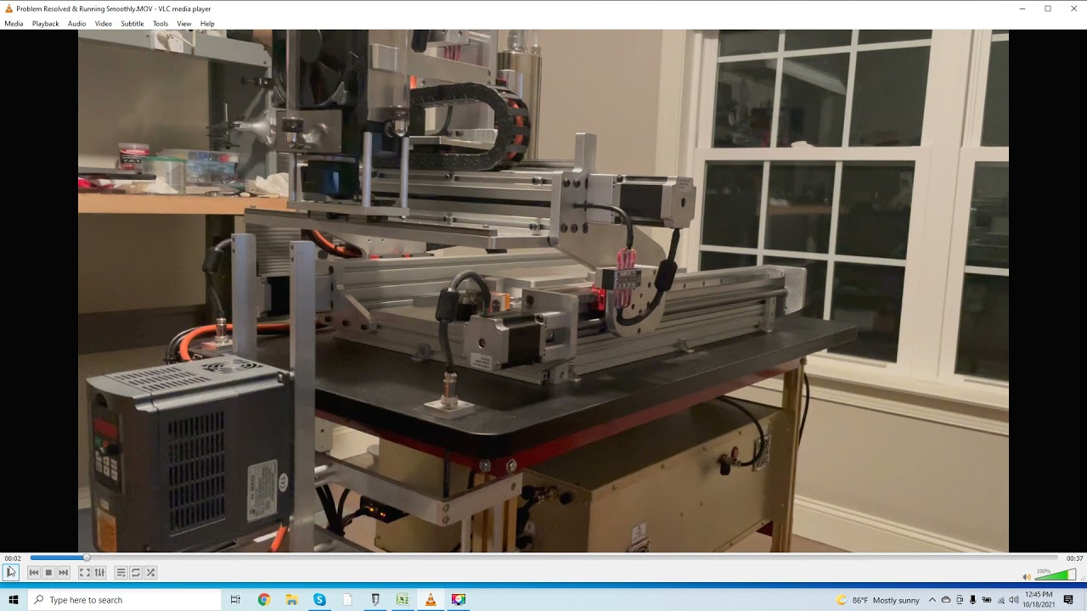Open Task View from taskbar
Screen dimensions: 1087x611
tap(235, 600)
